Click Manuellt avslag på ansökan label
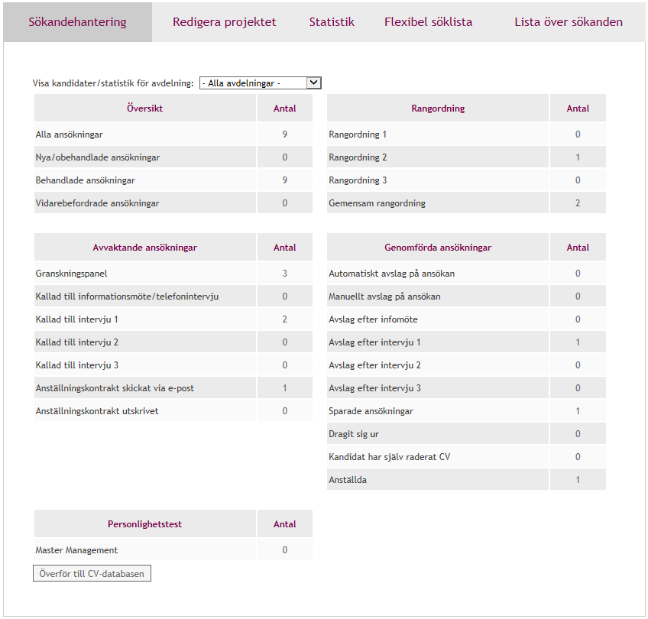 [384, 297]
